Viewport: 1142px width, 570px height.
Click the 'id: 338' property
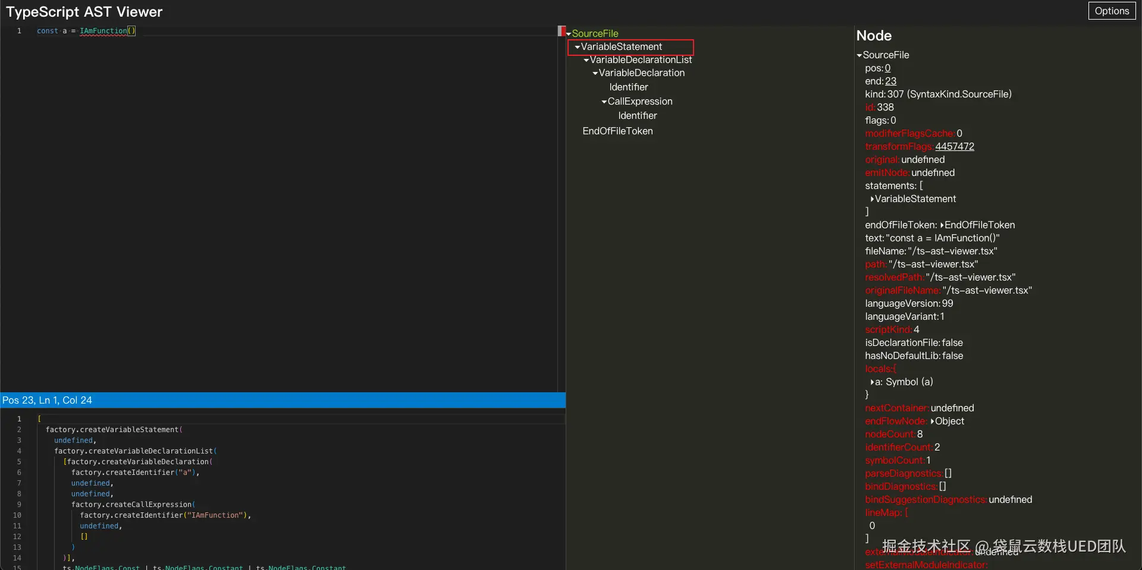pos(879,108)
